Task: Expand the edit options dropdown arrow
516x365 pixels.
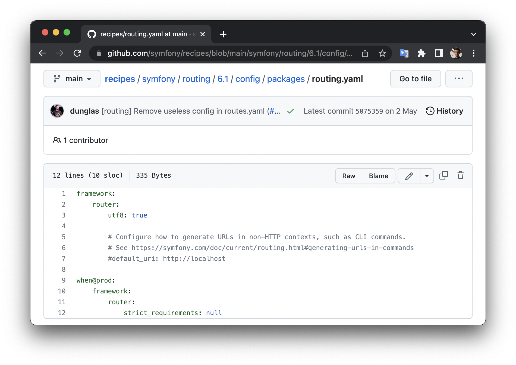Action: pyautogui.click(x=427, y=176)
